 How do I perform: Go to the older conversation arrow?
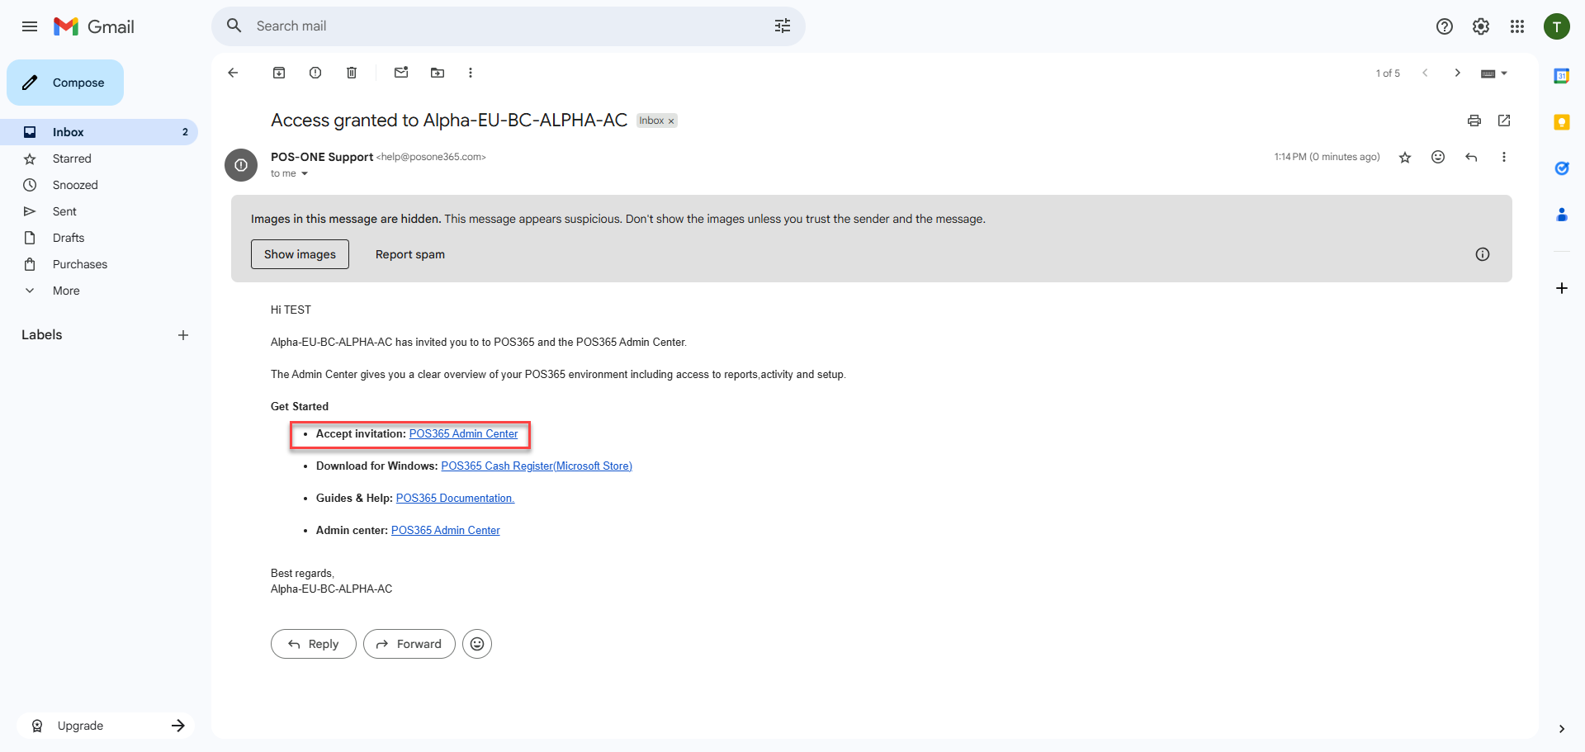point(1458,73)
